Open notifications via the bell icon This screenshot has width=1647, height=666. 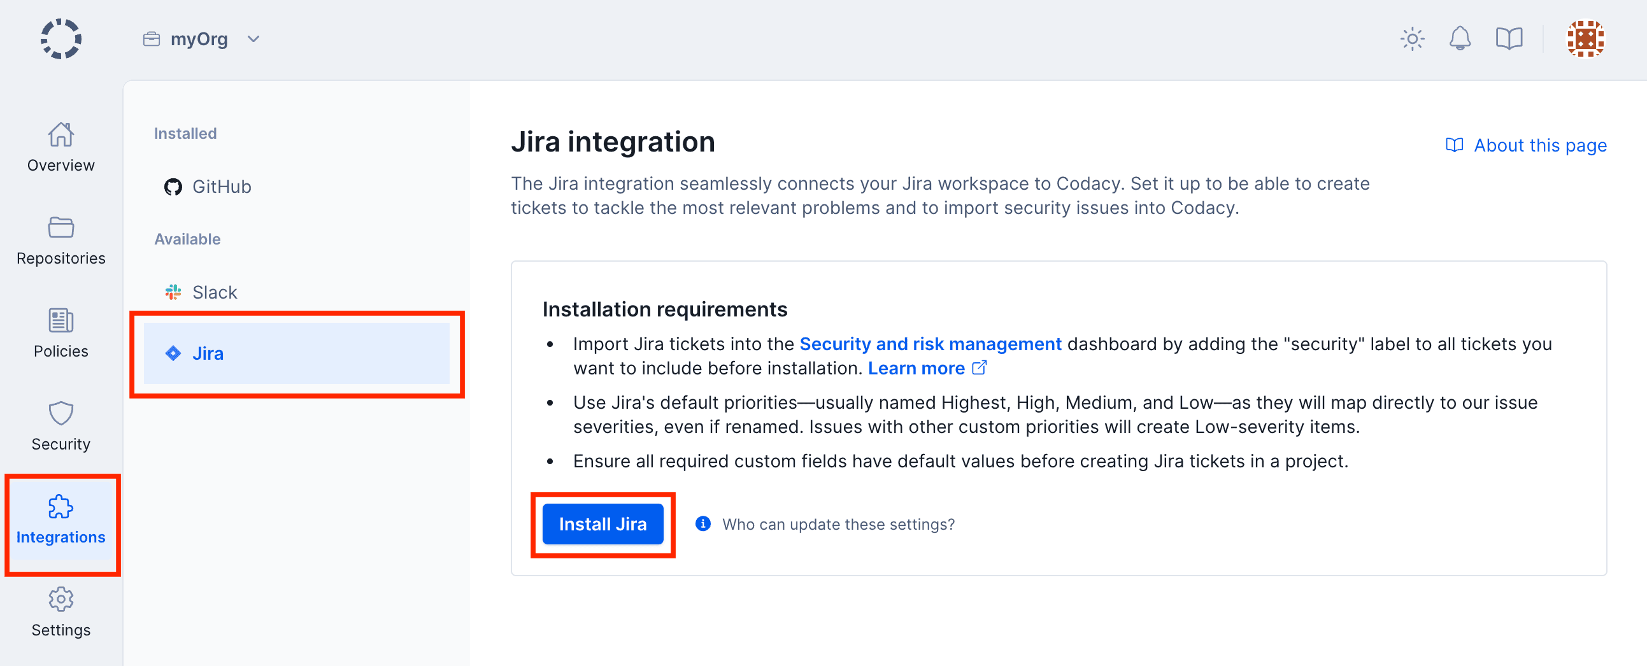[x=1460, y=38]
